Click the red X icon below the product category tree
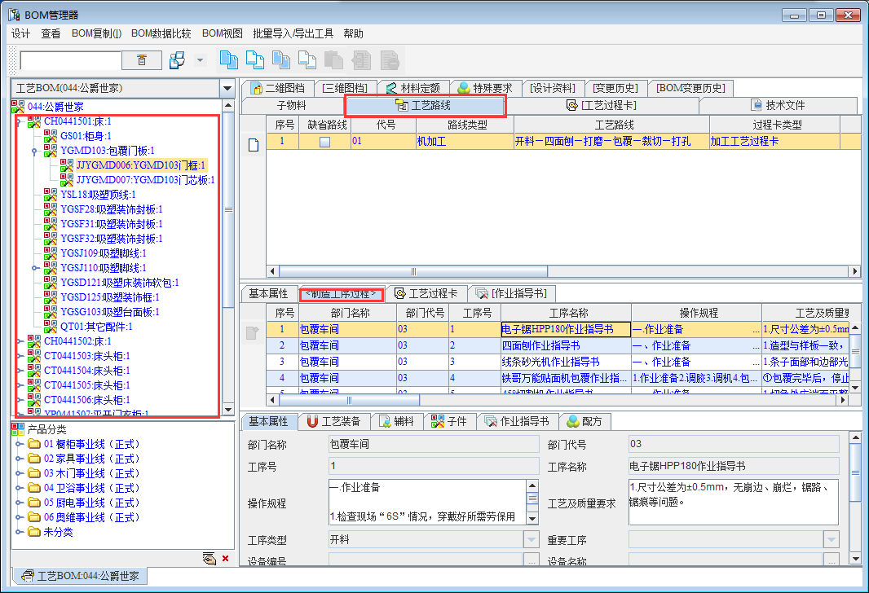This screenshot has width=869, height=593. tap(226, 558)
